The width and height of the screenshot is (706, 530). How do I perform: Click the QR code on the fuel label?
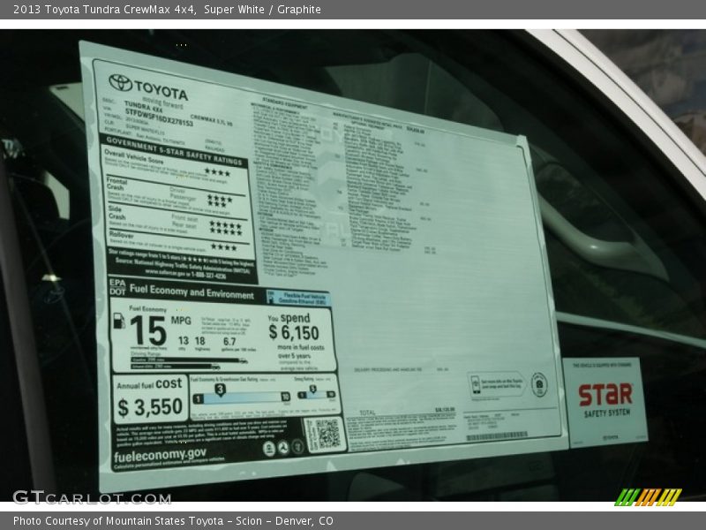point(328,434)
